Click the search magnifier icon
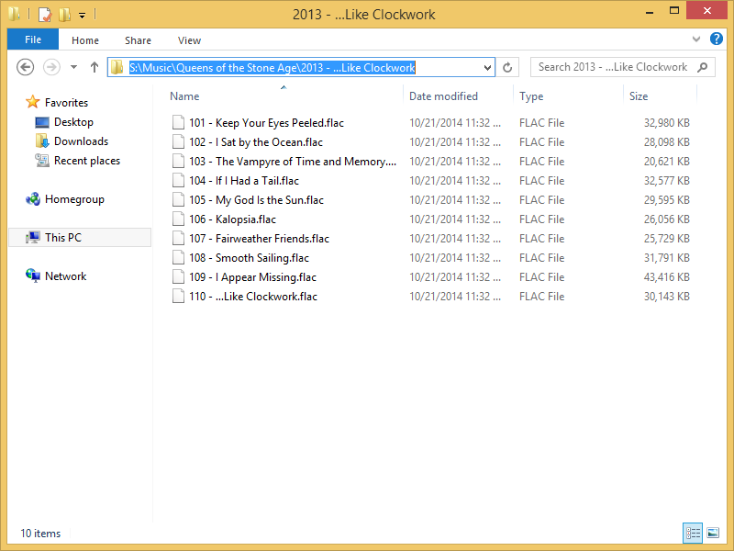 coord(702,67)
